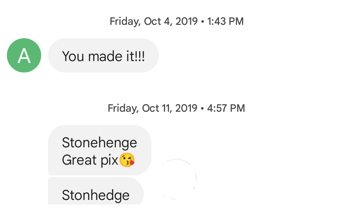The width and height of the screenshot is (353, 212).
Task: Click the "4:57 PM" time label
Action: 226,108
